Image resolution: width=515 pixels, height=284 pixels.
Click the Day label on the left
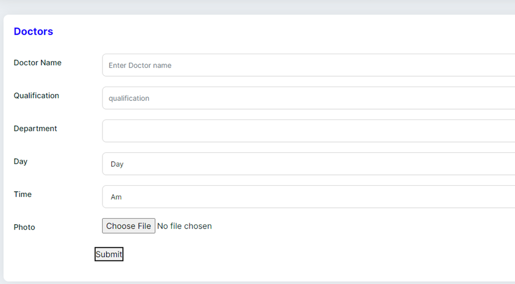(20, 161)
